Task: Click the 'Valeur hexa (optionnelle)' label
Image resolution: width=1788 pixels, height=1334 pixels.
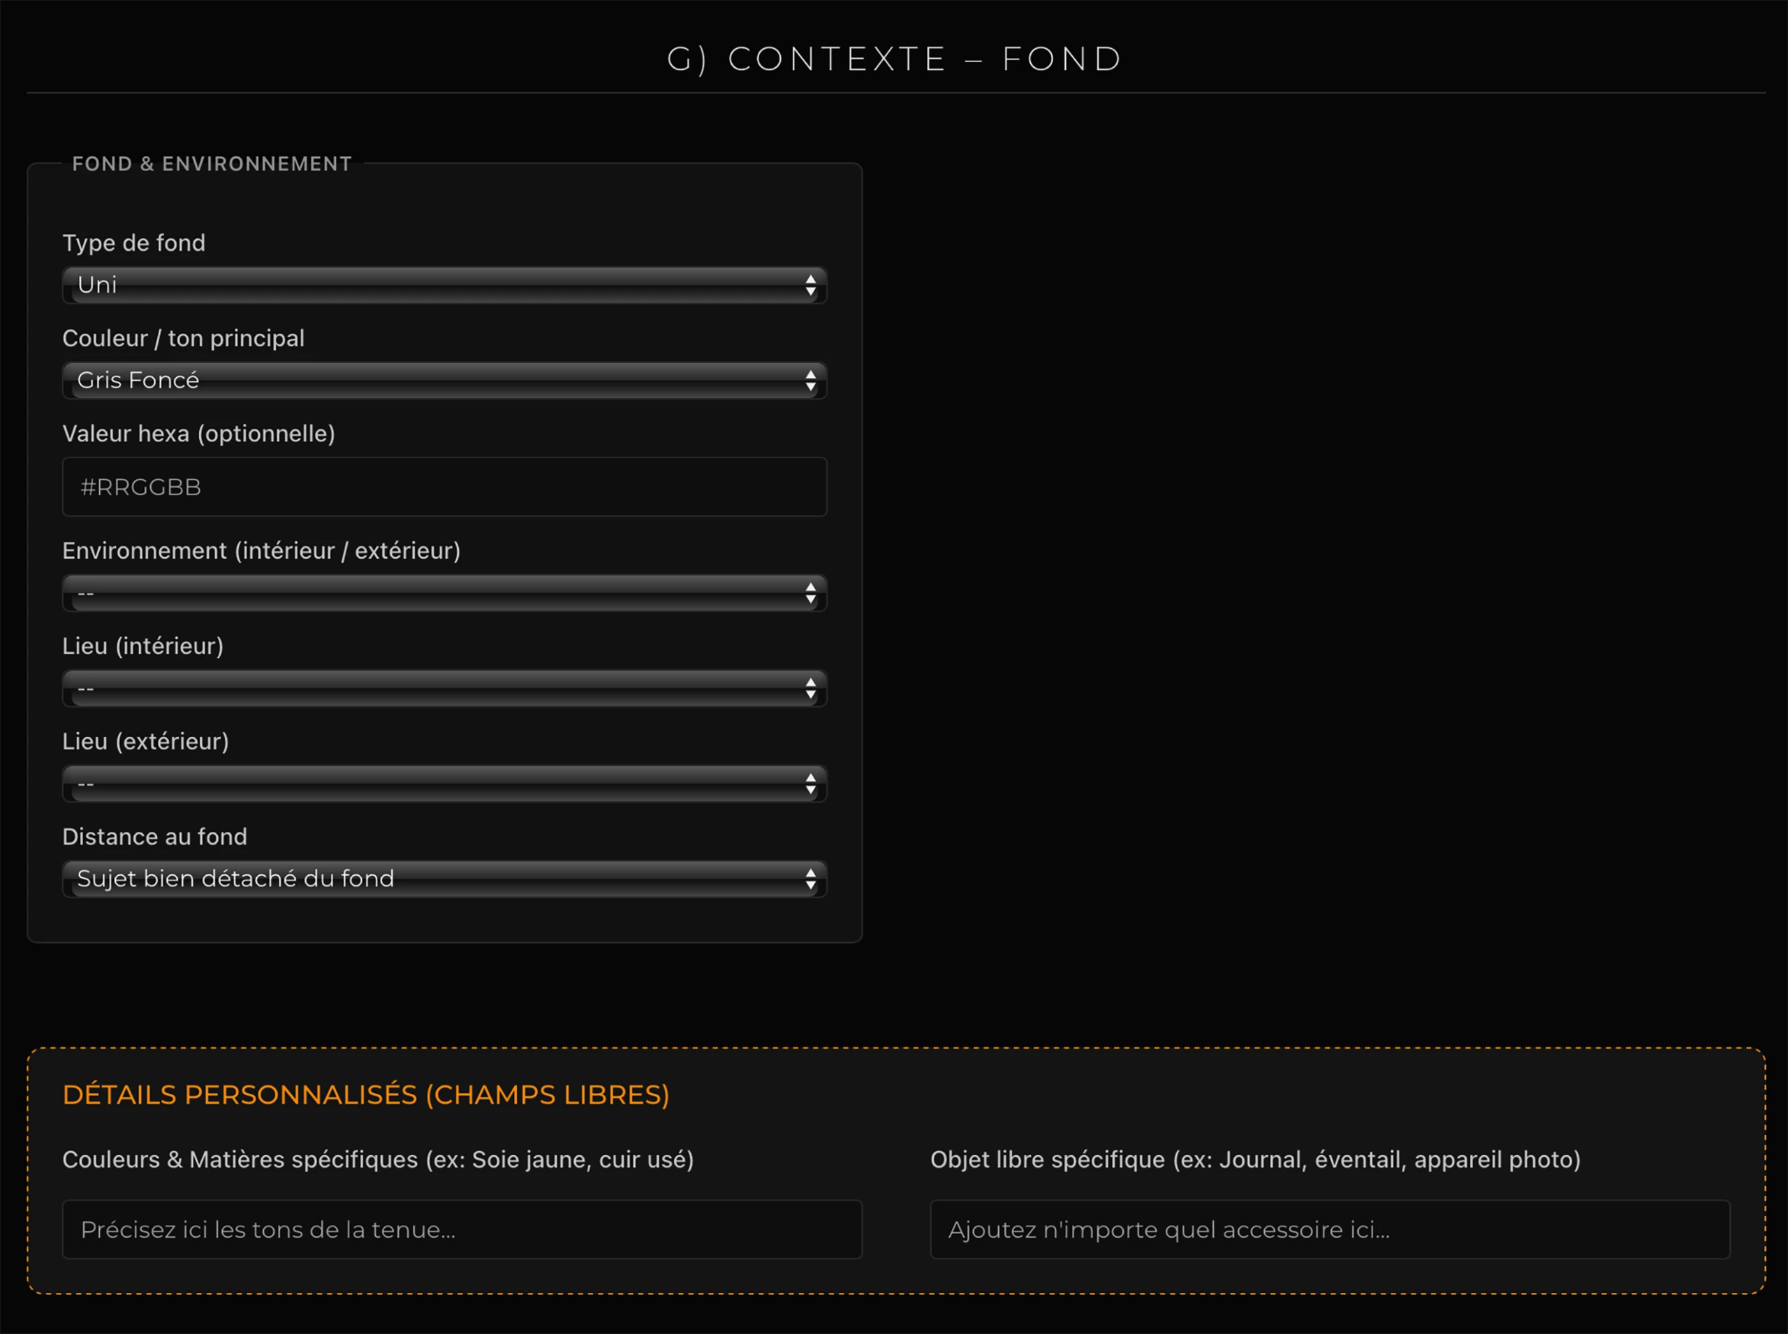Action: (x=198, y=434)
